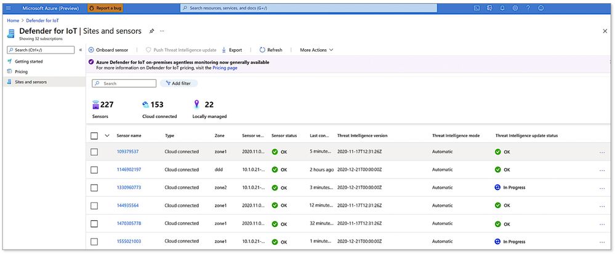The width and height of the screenshot is (615, 254).
Task: Check the box for sensor 1330960773
Action: [94, 188]
